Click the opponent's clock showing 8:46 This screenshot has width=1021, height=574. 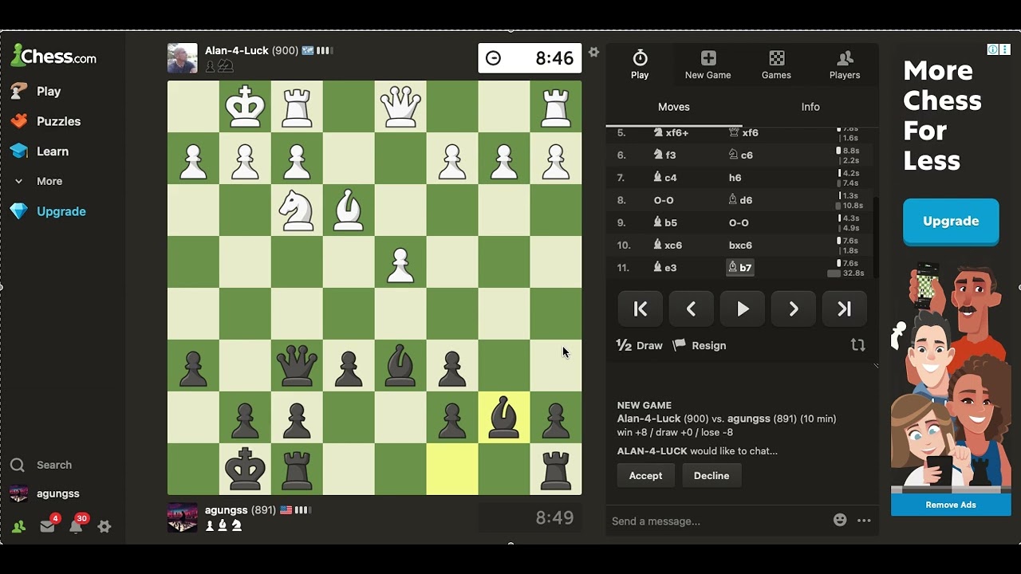pos(530,58)
